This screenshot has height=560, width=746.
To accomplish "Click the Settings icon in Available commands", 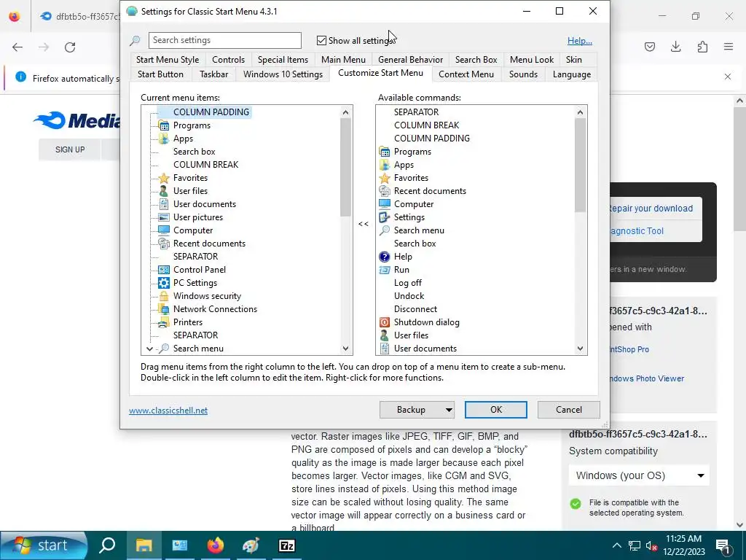I will tap(385, 217).
